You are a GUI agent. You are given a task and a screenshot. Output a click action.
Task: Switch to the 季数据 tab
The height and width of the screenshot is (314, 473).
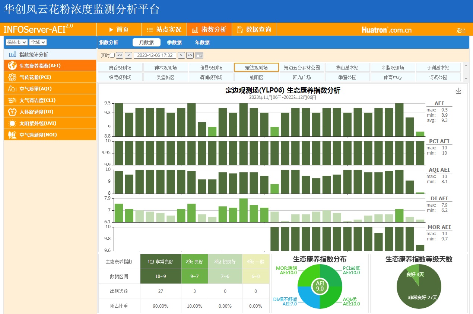pos(174,42)
